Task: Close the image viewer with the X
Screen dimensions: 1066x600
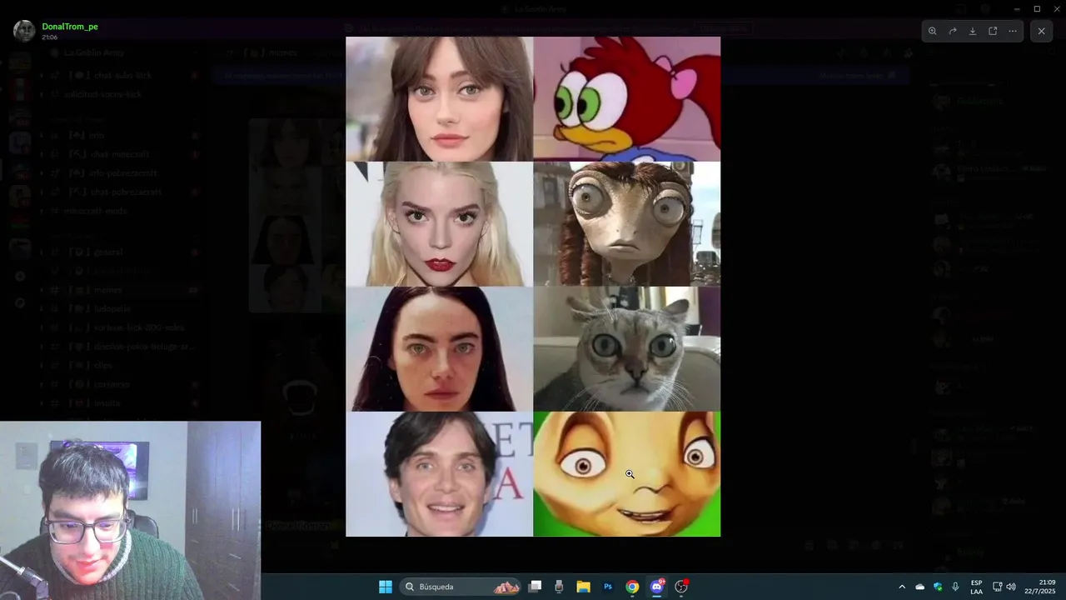Action: click(x=1041, y=31)
